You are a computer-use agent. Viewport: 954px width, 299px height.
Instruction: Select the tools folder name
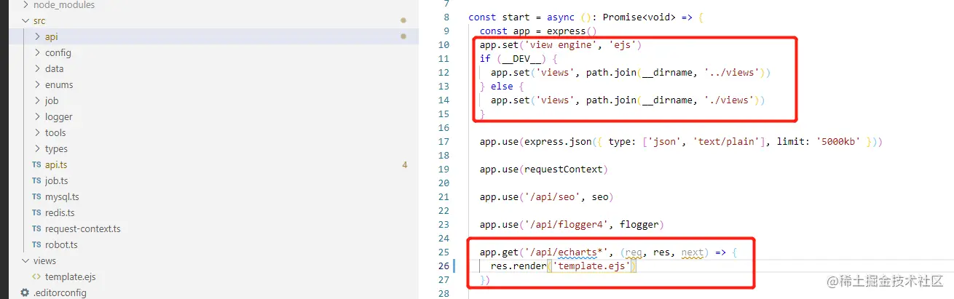(x=55, y=133)
